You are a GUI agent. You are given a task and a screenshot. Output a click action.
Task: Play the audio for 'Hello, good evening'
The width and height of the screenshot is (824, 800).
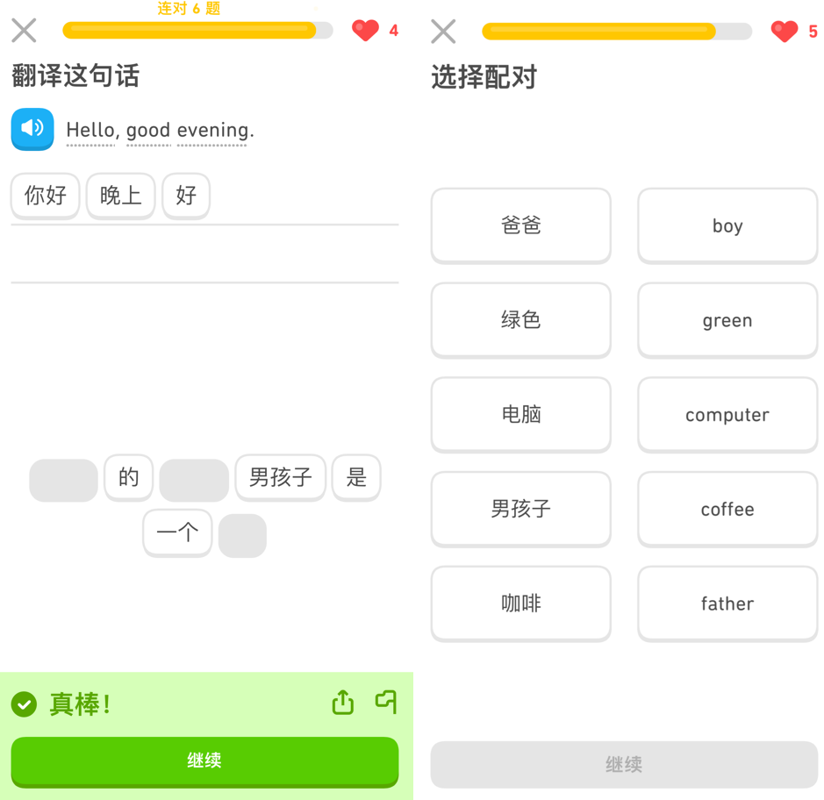coord(32,129)
